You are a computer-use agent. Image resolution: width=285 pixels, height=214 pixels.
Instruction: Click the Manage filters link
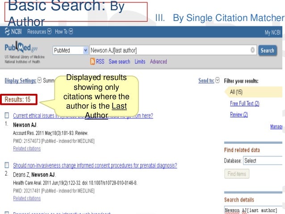coord(276,126)
